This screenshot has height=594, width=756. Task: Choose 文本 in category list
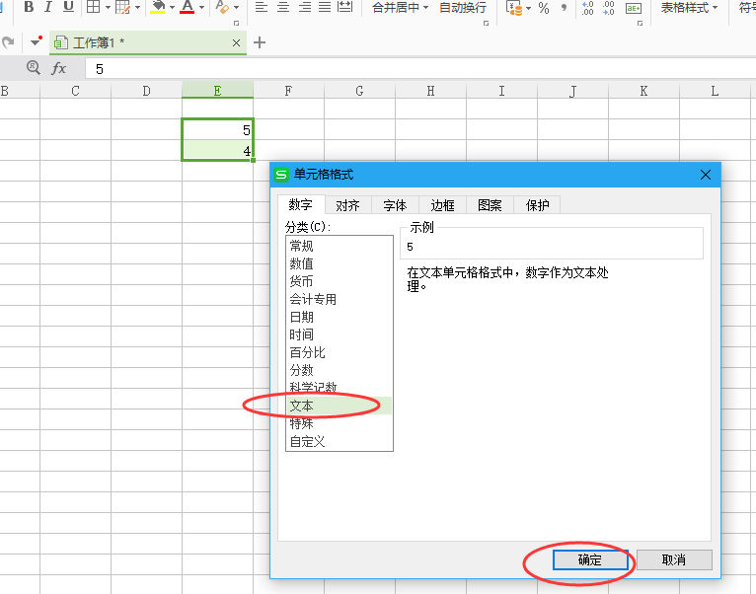tap(340, 406)
